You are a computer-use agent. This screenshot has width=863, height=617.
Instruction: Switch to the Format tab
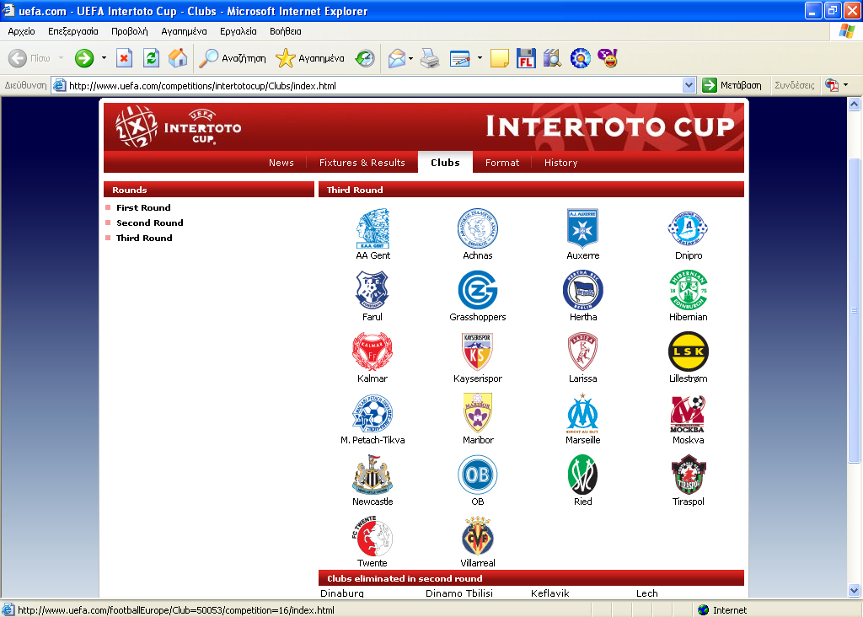502,163
